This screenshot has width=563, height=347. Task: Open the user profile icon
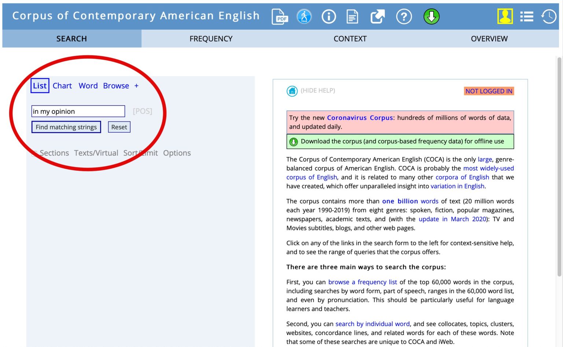point(505,16)
